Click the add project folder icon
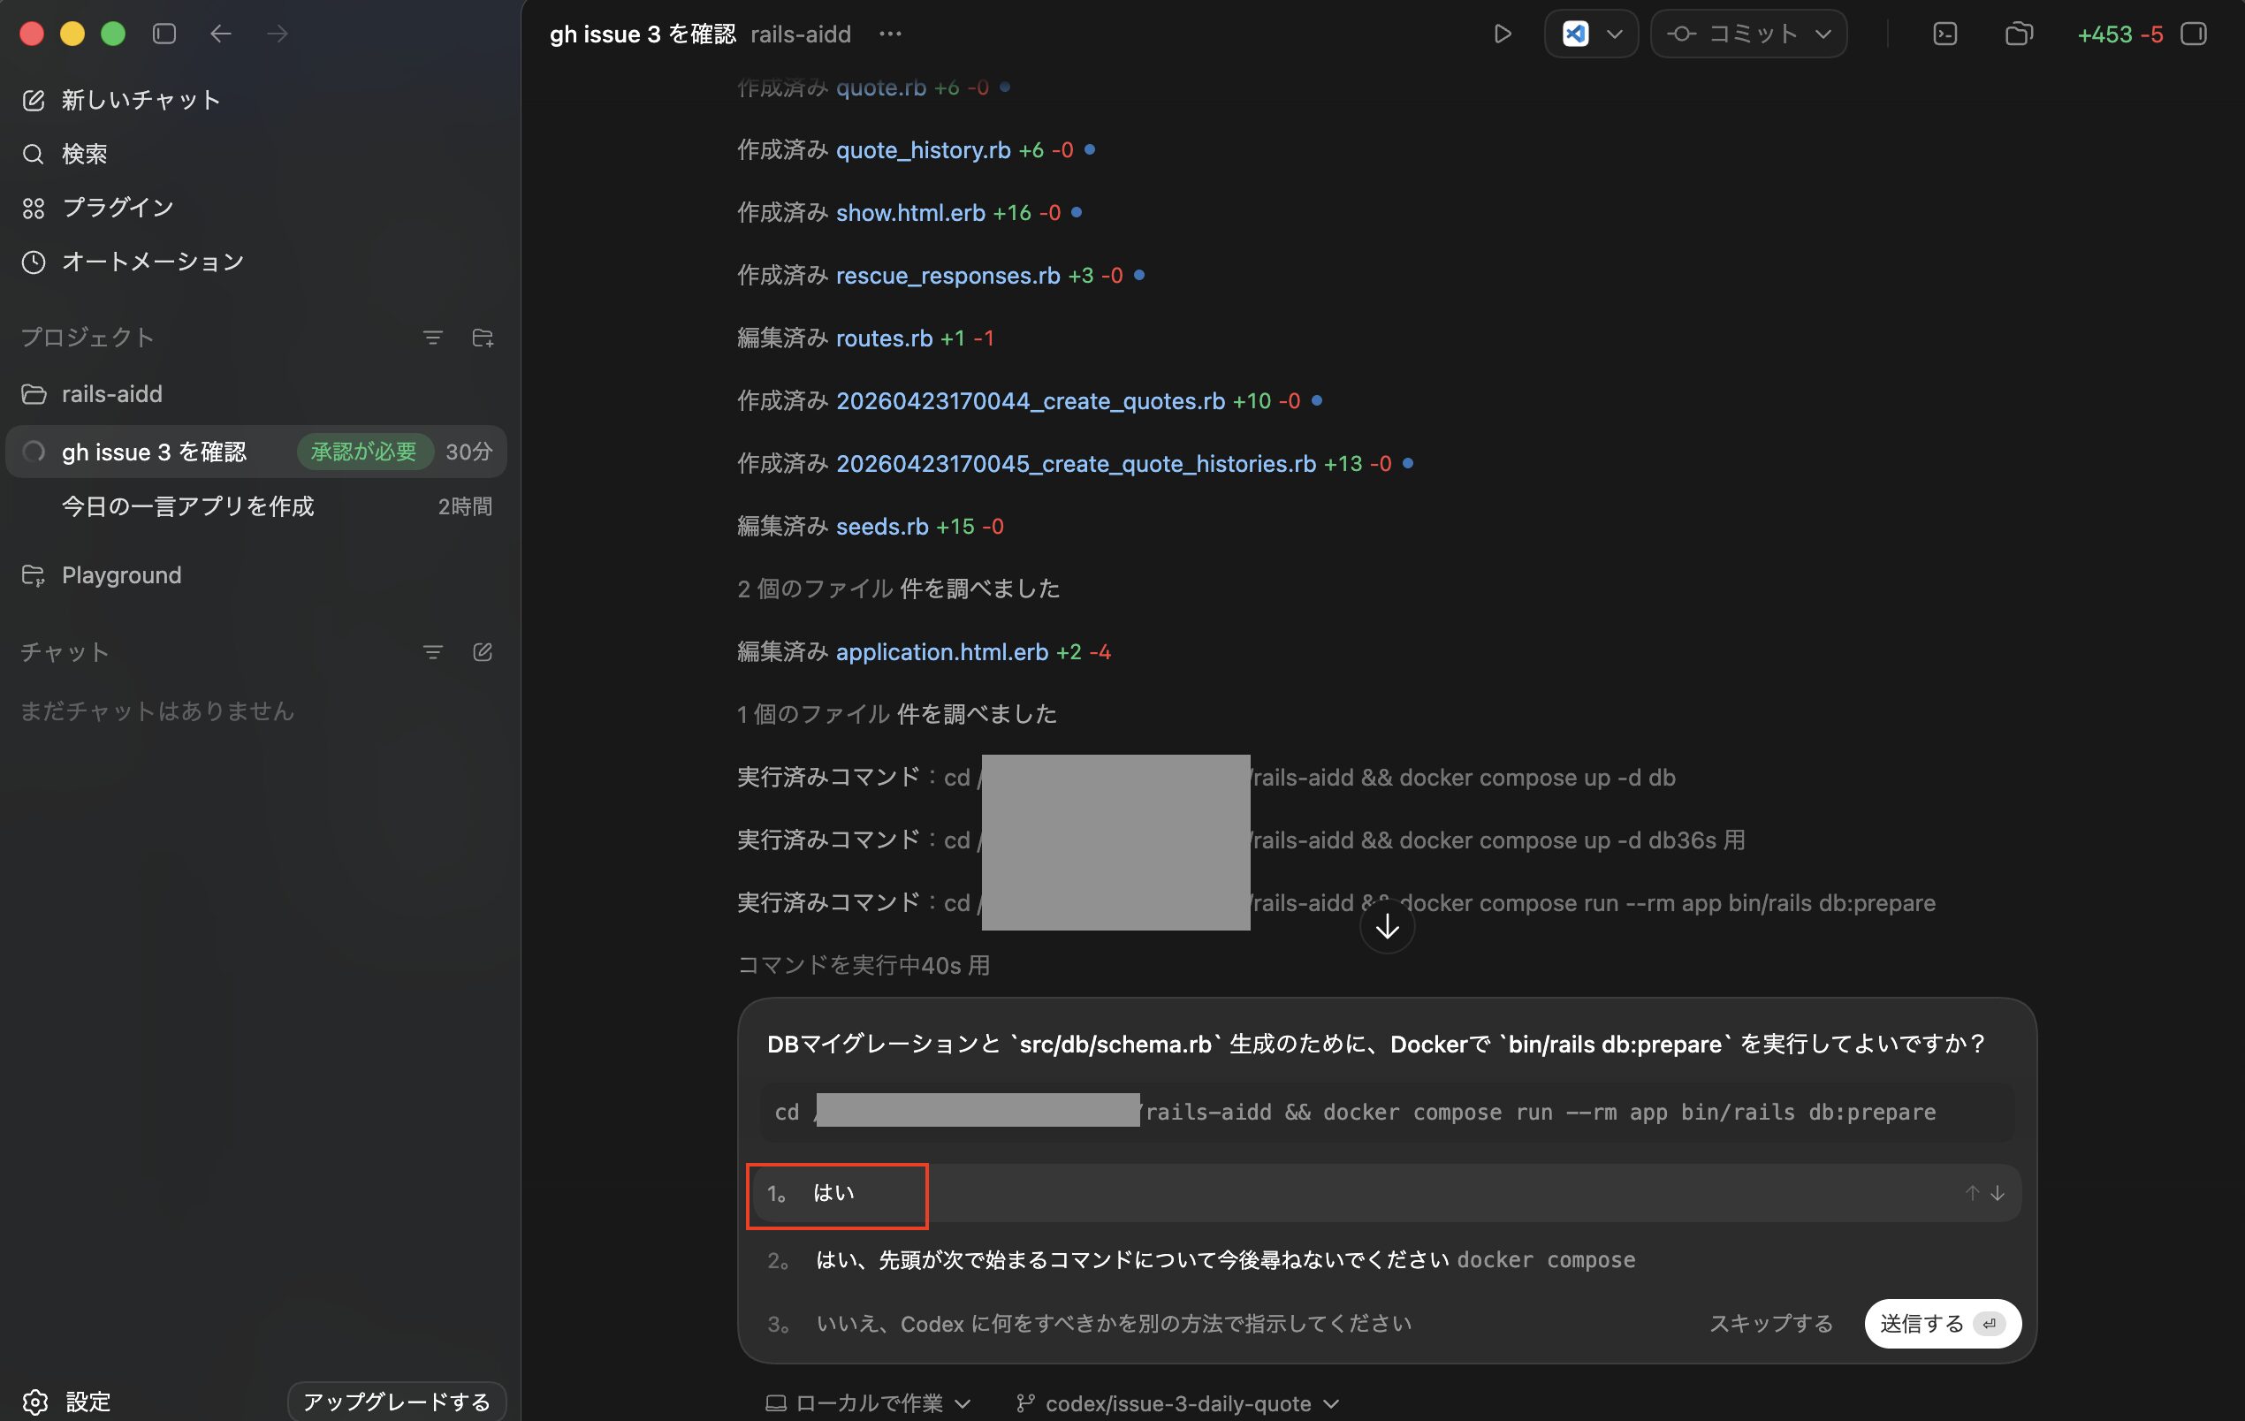The width and height of the screenshot is (2245, 1421). tap(482, 338)
